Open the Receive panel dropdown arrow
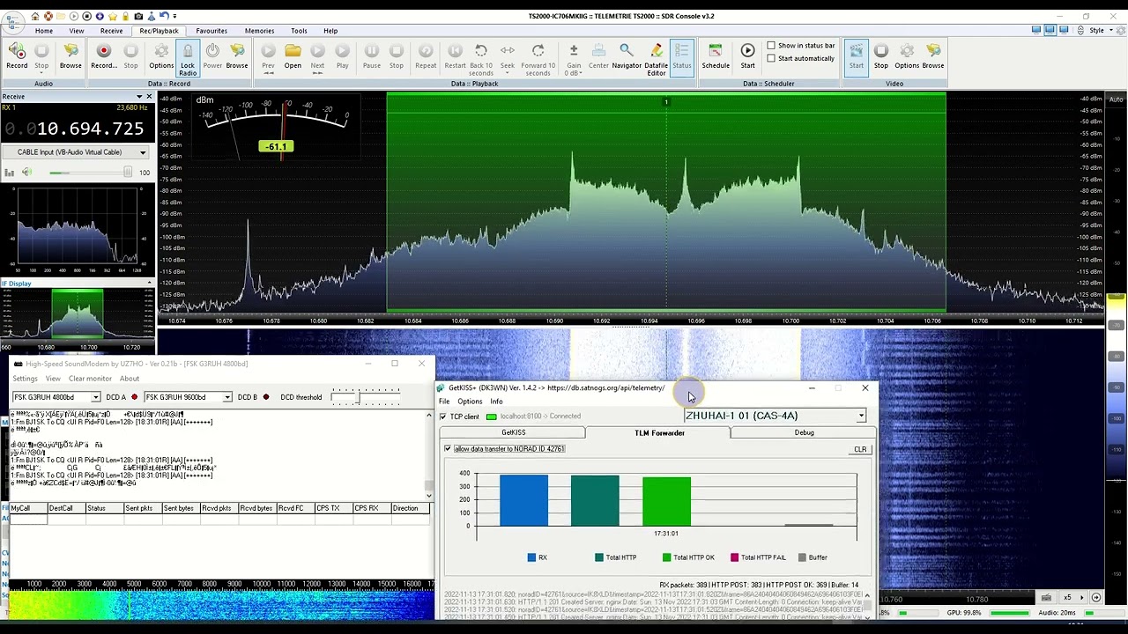Image resolution: width=1128 pixels, height=634 pixels. [138, 96]
